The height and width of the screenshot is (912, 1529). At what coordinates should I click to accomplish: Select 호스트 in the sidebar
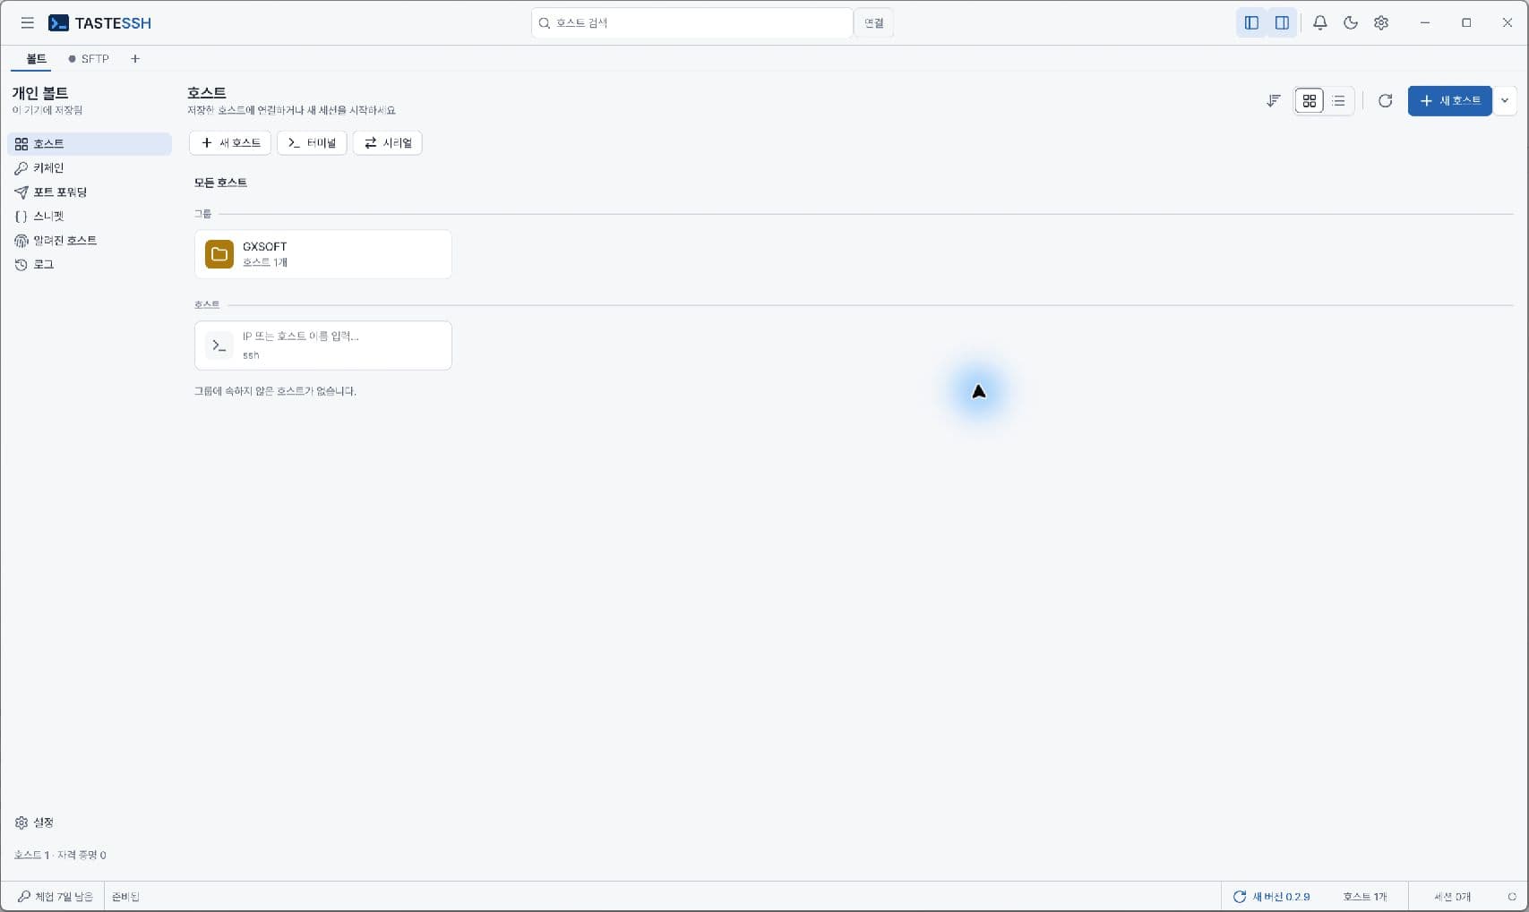[89, 144]
